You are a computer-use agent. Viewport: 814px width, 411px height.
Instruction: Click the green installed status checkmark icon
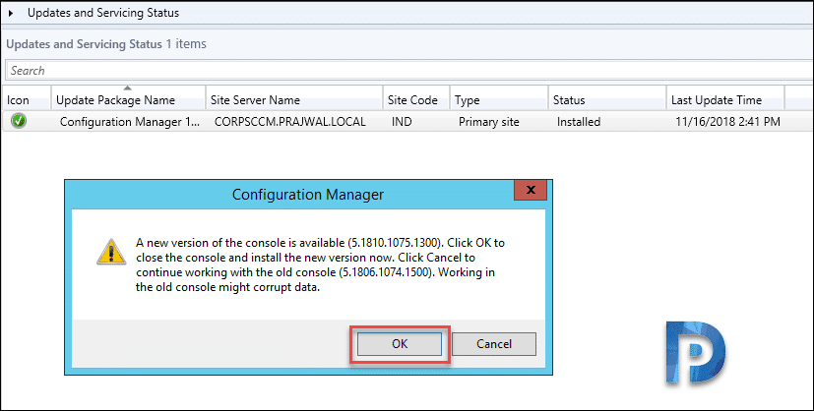pos(19,121)
